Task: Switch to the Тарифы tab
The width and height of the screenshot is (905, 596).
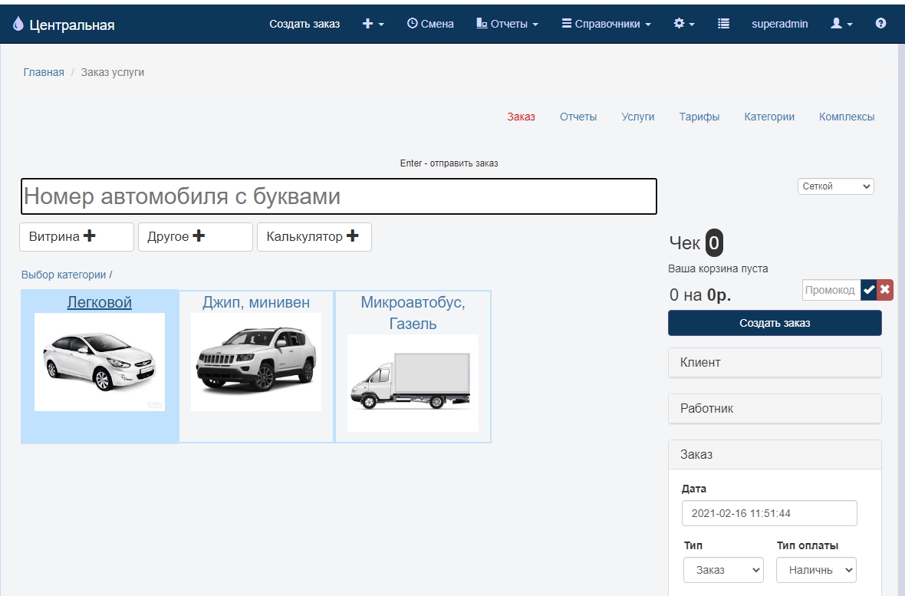Action: 699,117
